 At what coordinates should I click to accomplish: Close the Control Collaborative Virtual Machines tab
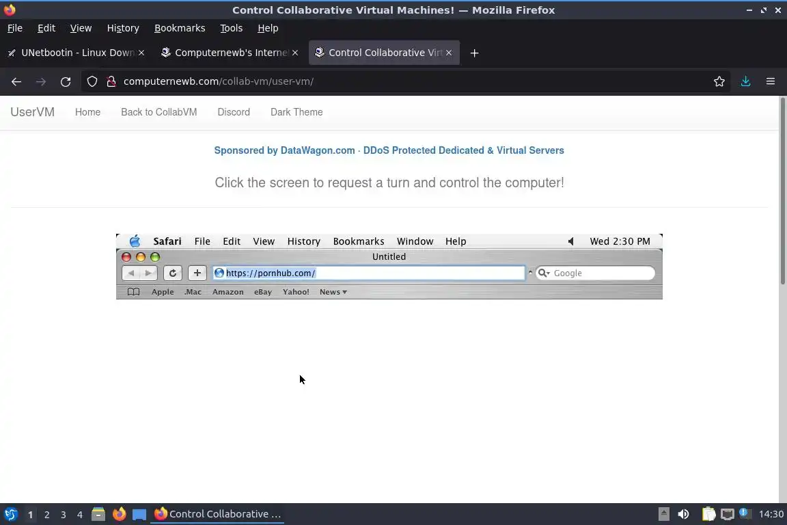point(449,53)
